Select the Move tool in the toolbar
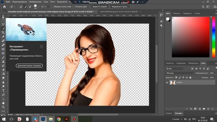 pos(3,16)
